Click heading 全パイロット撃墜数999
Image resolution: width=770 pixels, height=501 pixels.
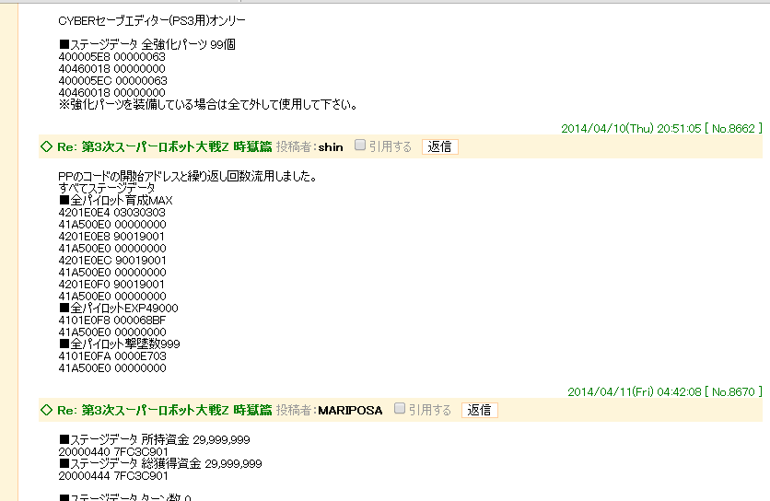(120, 344)
